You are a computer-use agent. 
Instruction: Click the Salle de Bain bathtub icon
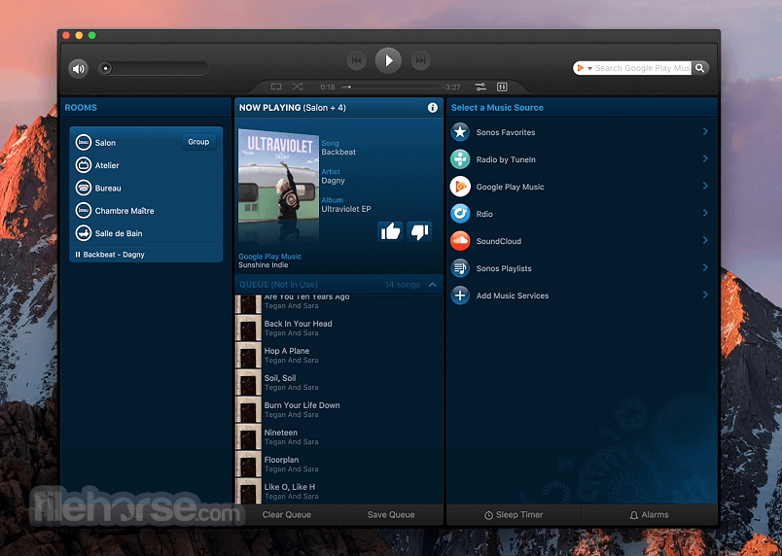[x=84, y=233]
